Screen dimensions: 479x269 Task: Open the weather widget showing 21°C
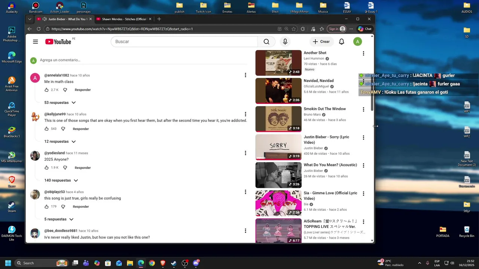click(390, 263)
